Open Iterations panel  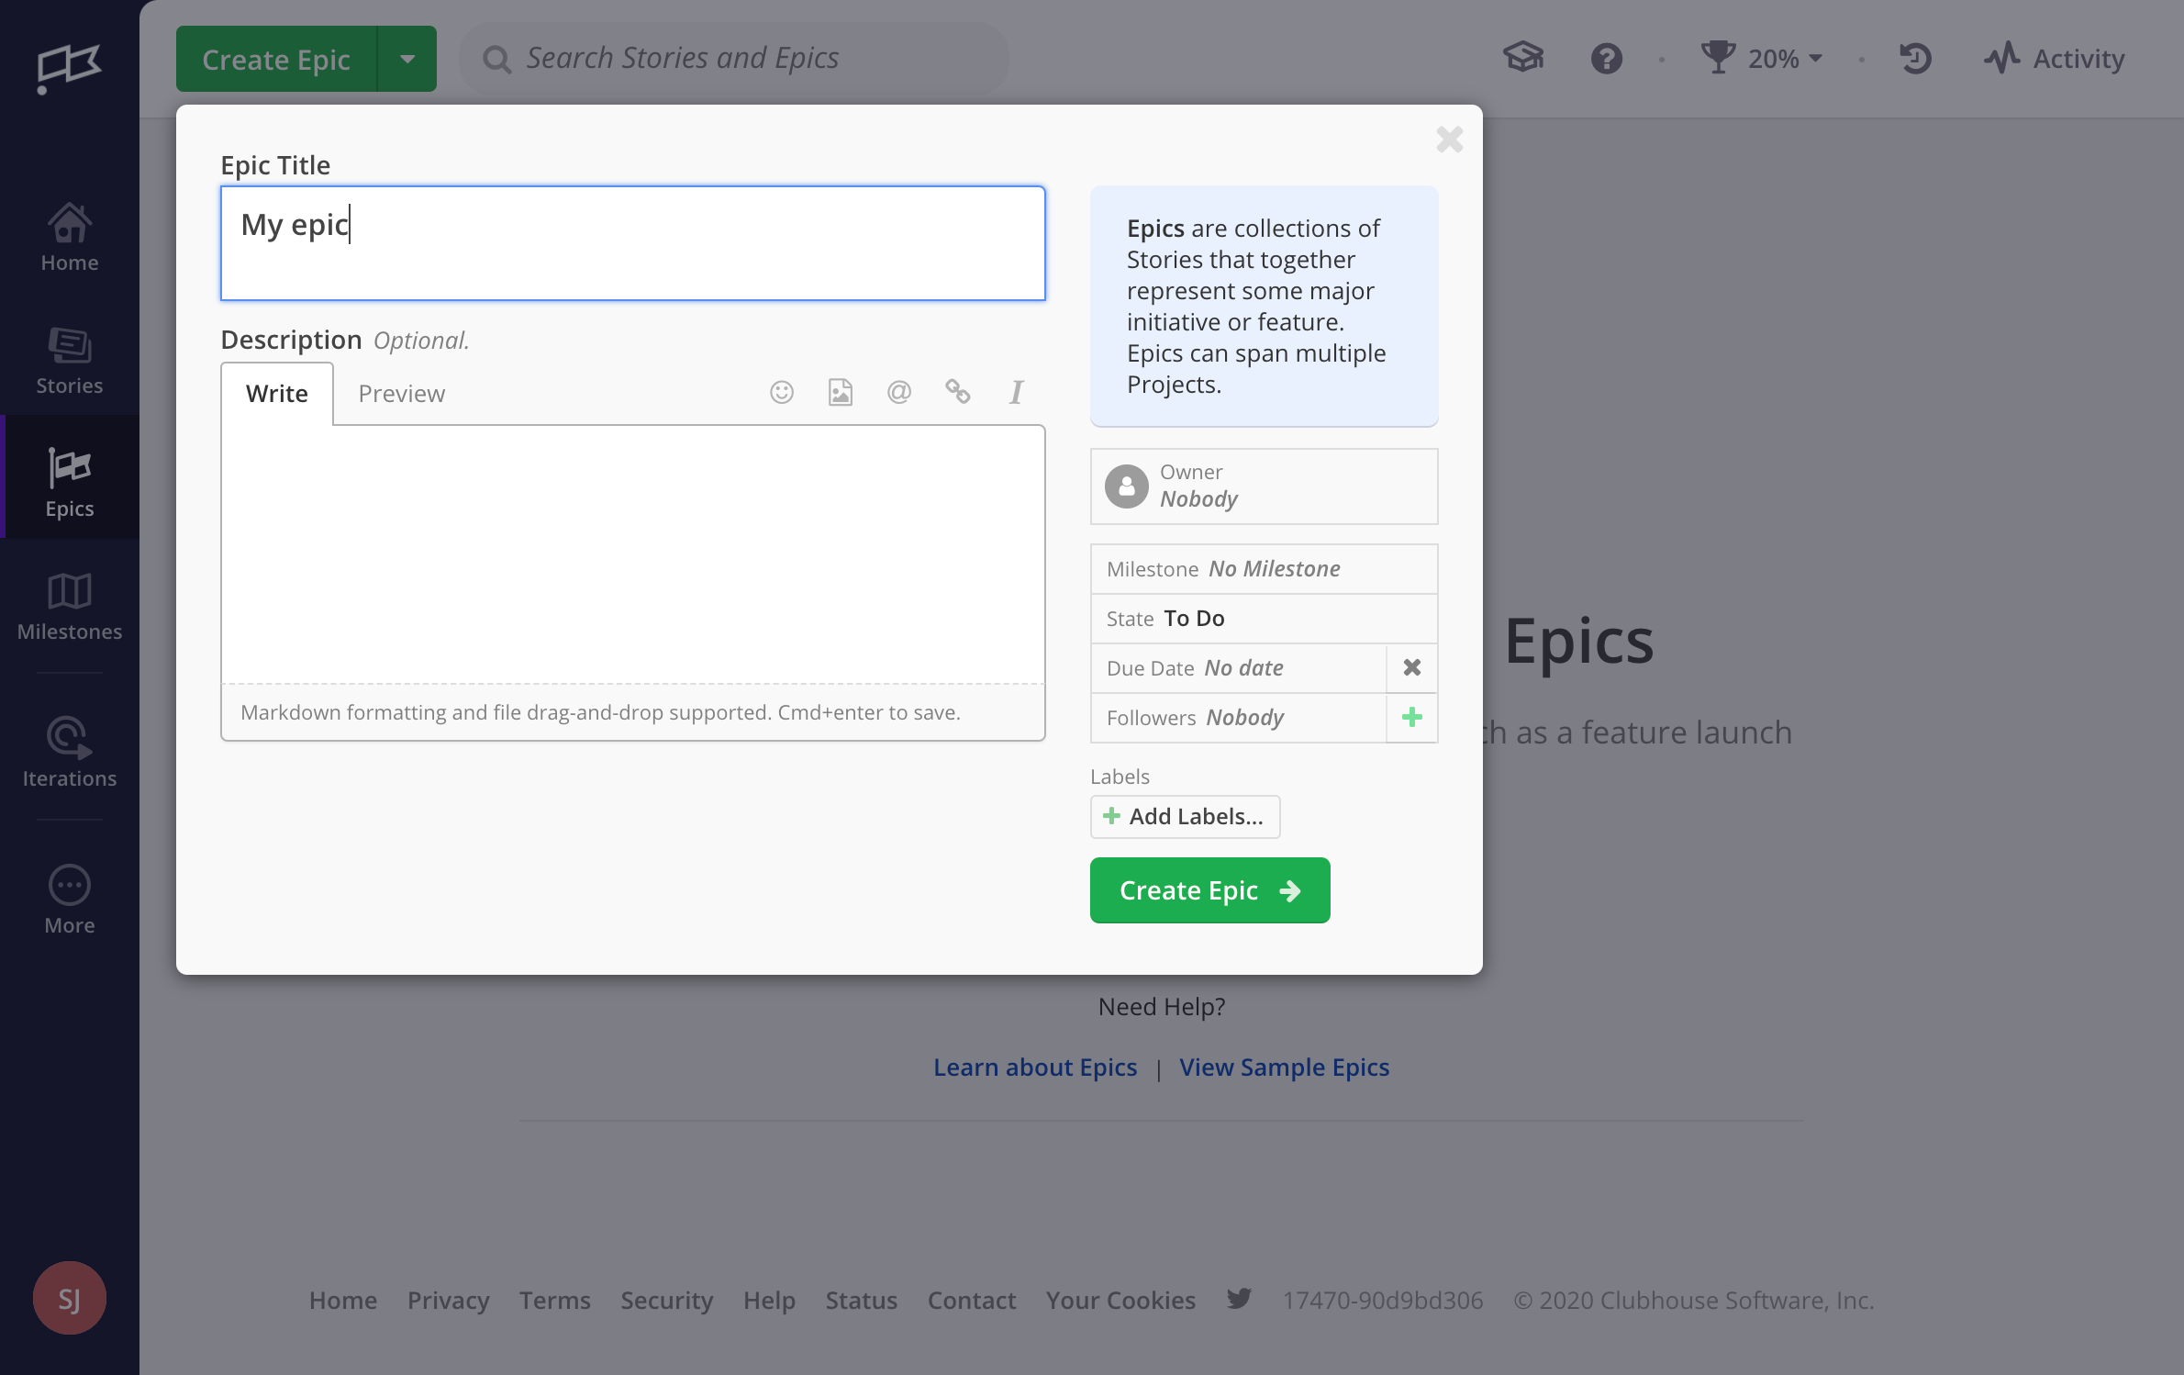coord(70,749)
